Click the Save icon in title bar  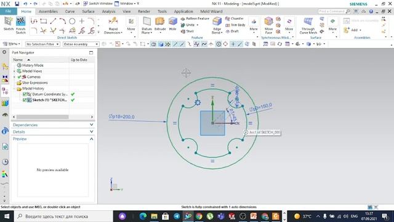(17, 4)
